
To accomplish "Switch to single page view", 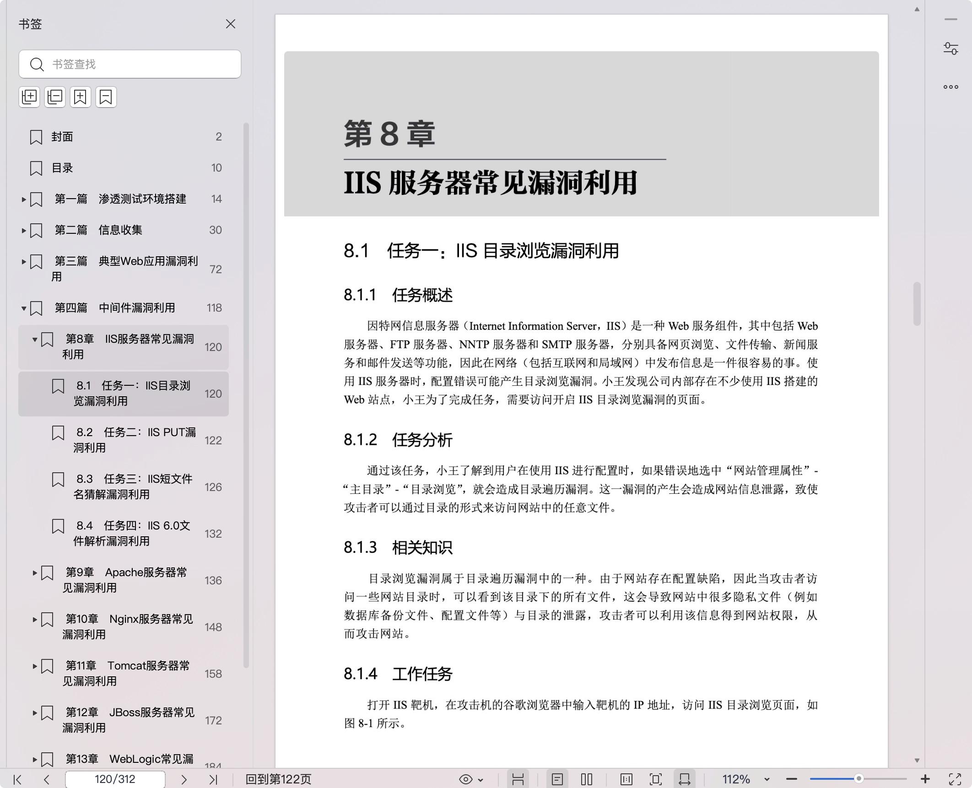I will click(557, 779).
